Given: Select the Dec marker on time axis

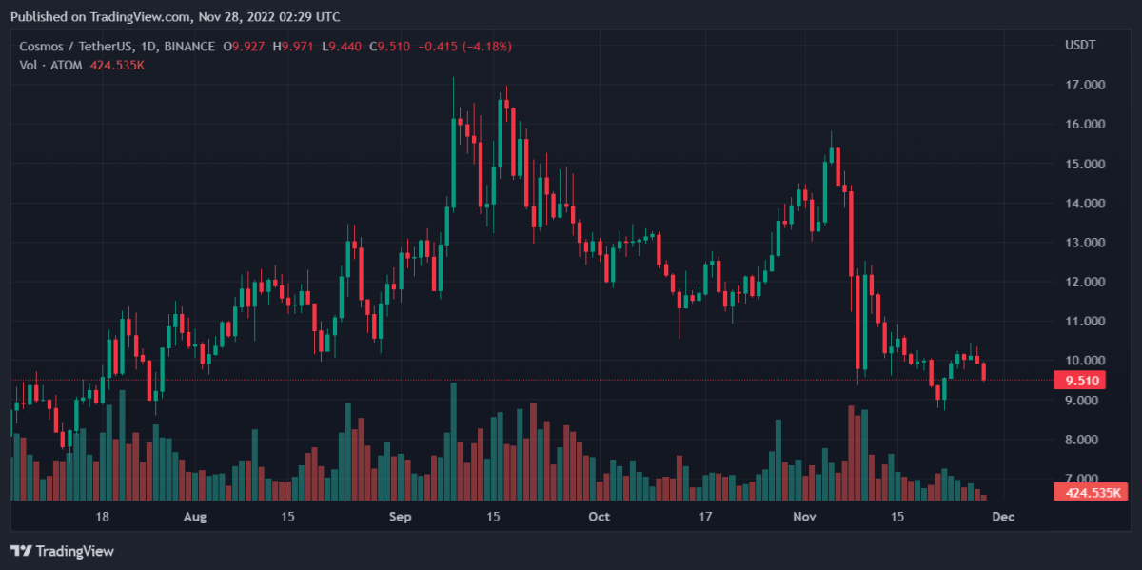Looking at the screenshot, I should point(1004,517).
